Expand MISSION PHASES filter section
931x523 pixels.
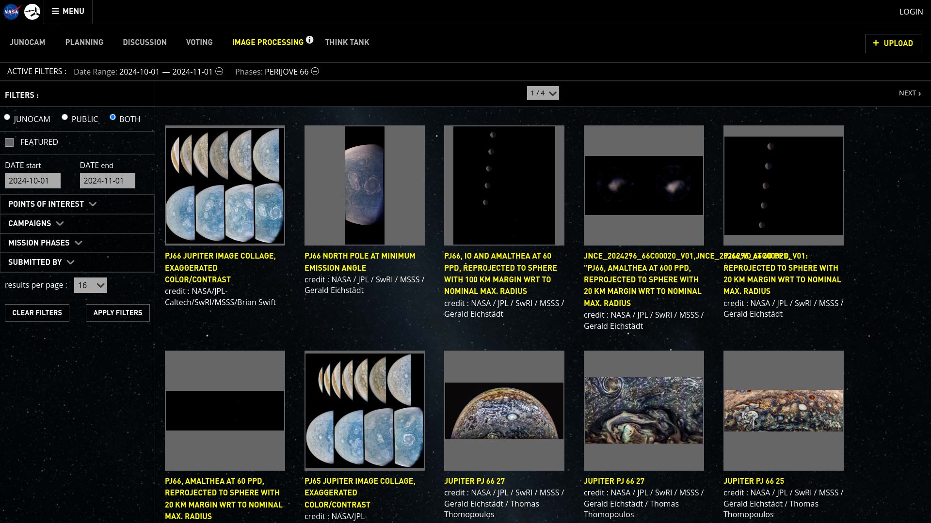pyautogui.click(x=77, y=243)
